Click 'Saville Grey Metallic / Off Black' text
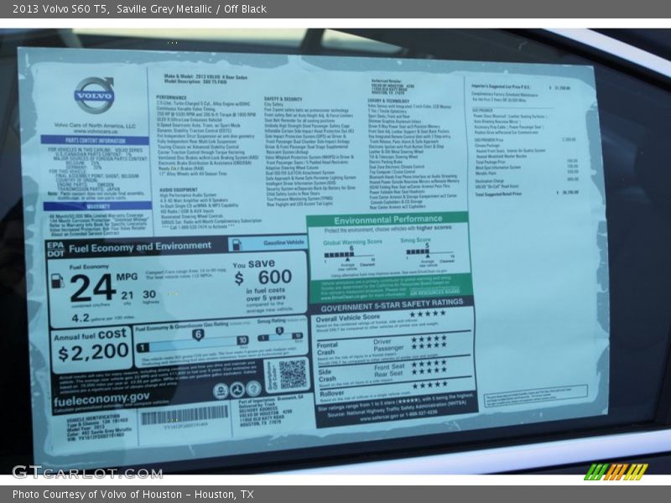 [x=191, y=9]
